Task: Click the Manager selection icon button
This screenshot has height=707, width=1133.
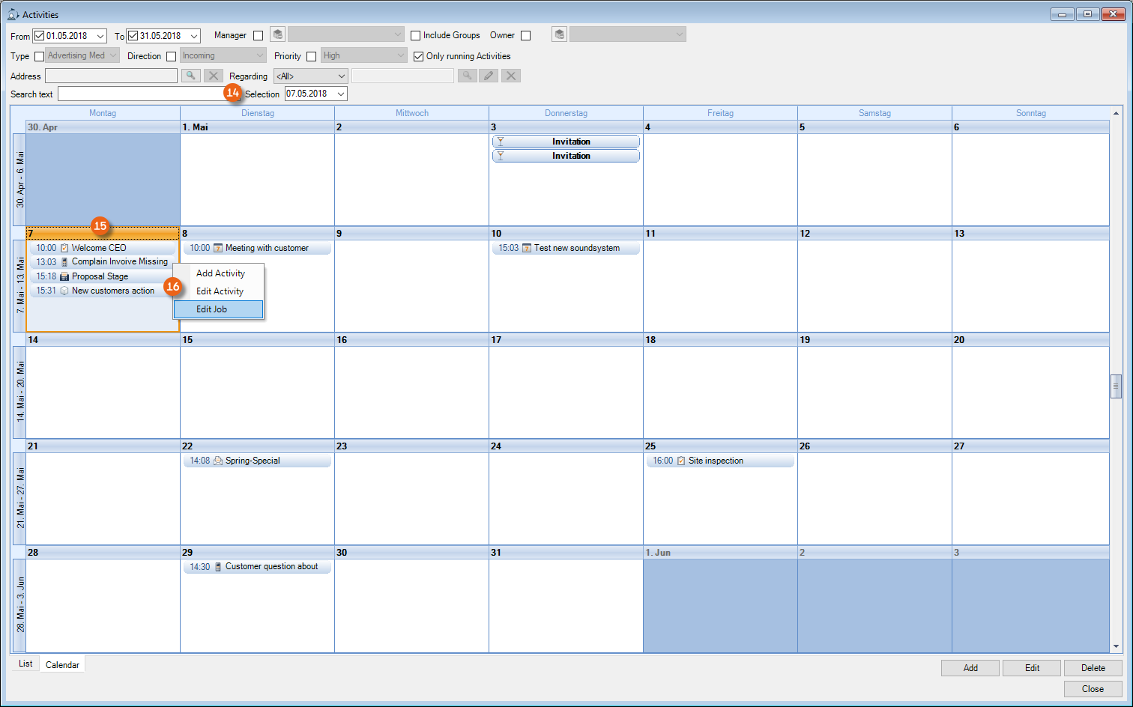Action: (278, 34)
